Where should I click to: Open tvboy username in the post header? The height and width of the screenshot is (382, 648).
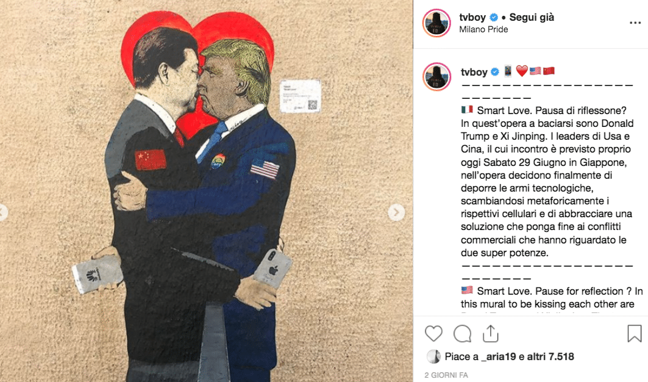[472, 17]
